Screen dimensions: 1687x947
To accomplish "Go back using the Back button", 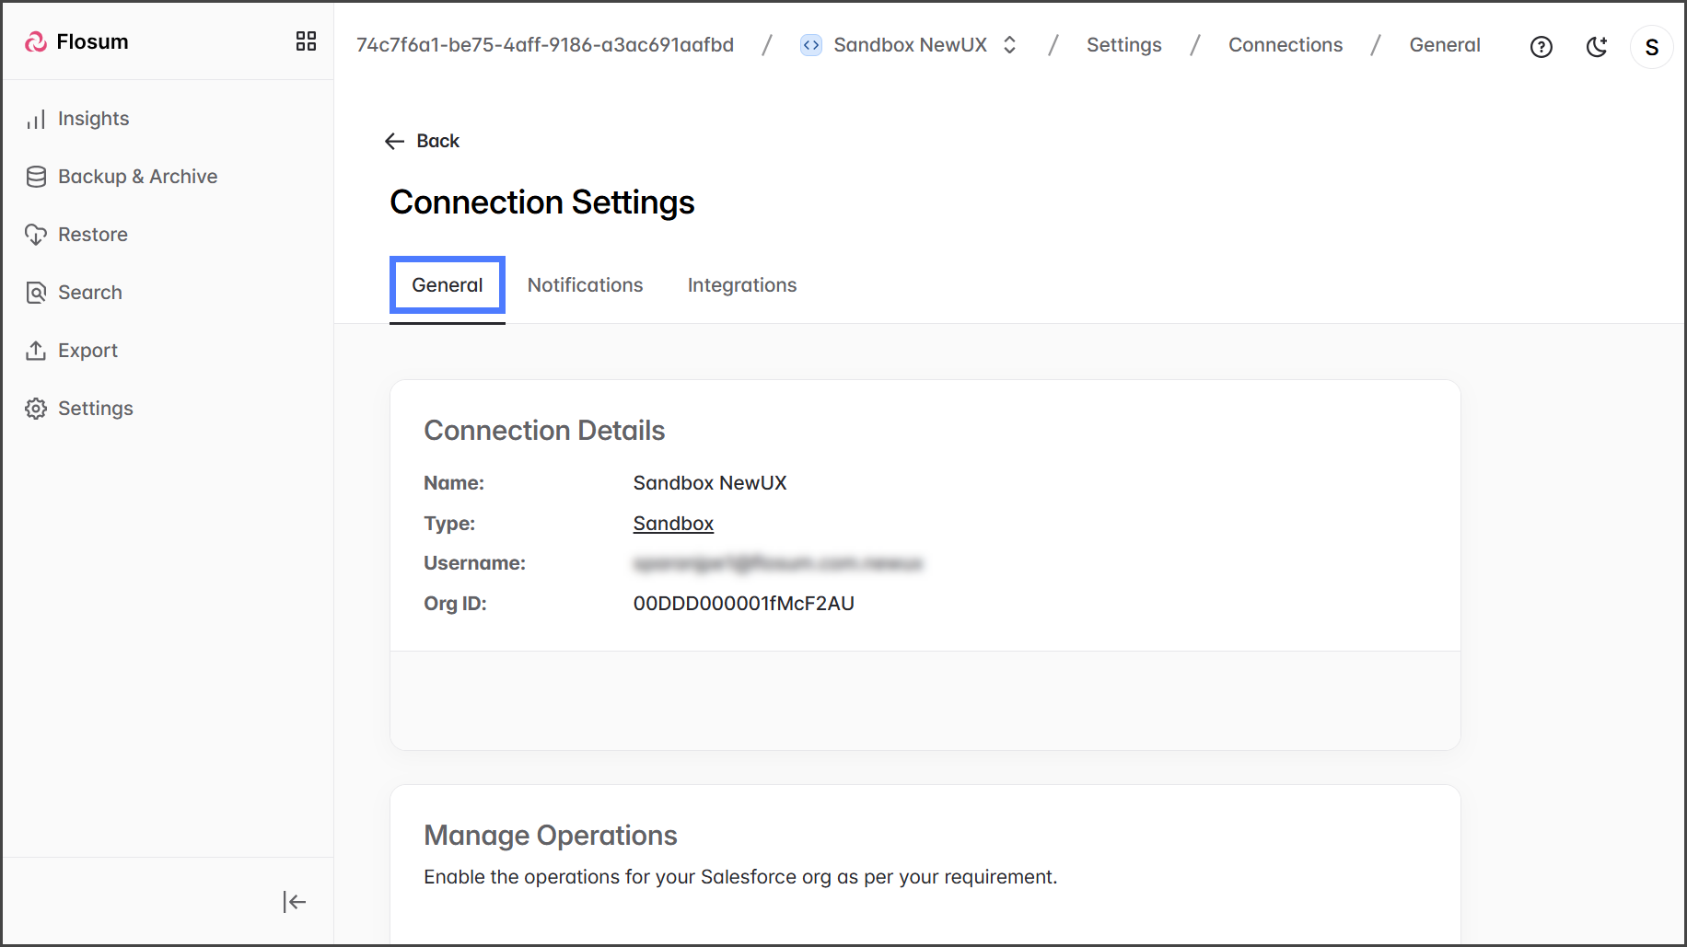I will point(422,141).
